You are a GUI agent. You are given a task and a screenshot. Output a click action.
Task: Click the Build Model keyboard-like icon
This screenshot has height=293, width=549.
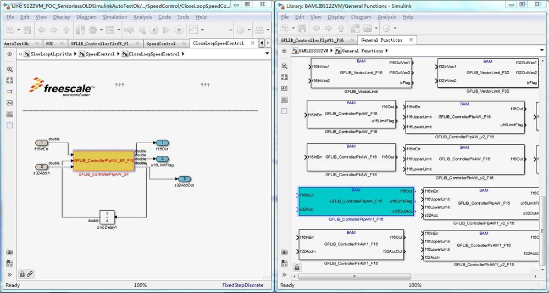click(259, 30)
